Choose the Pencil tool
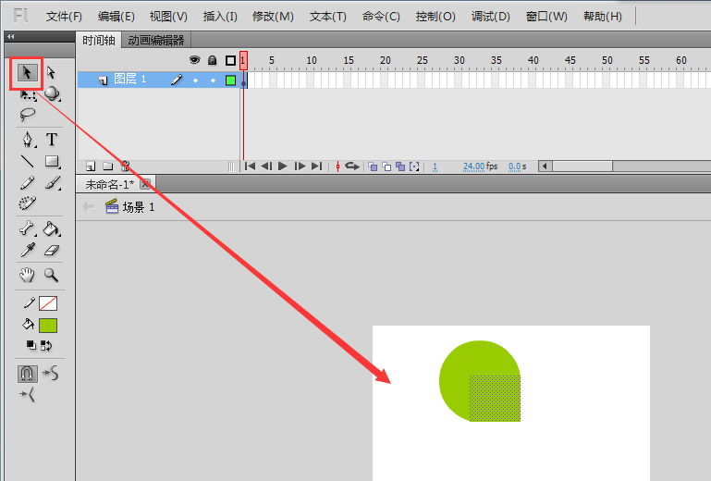 [27, 183]
